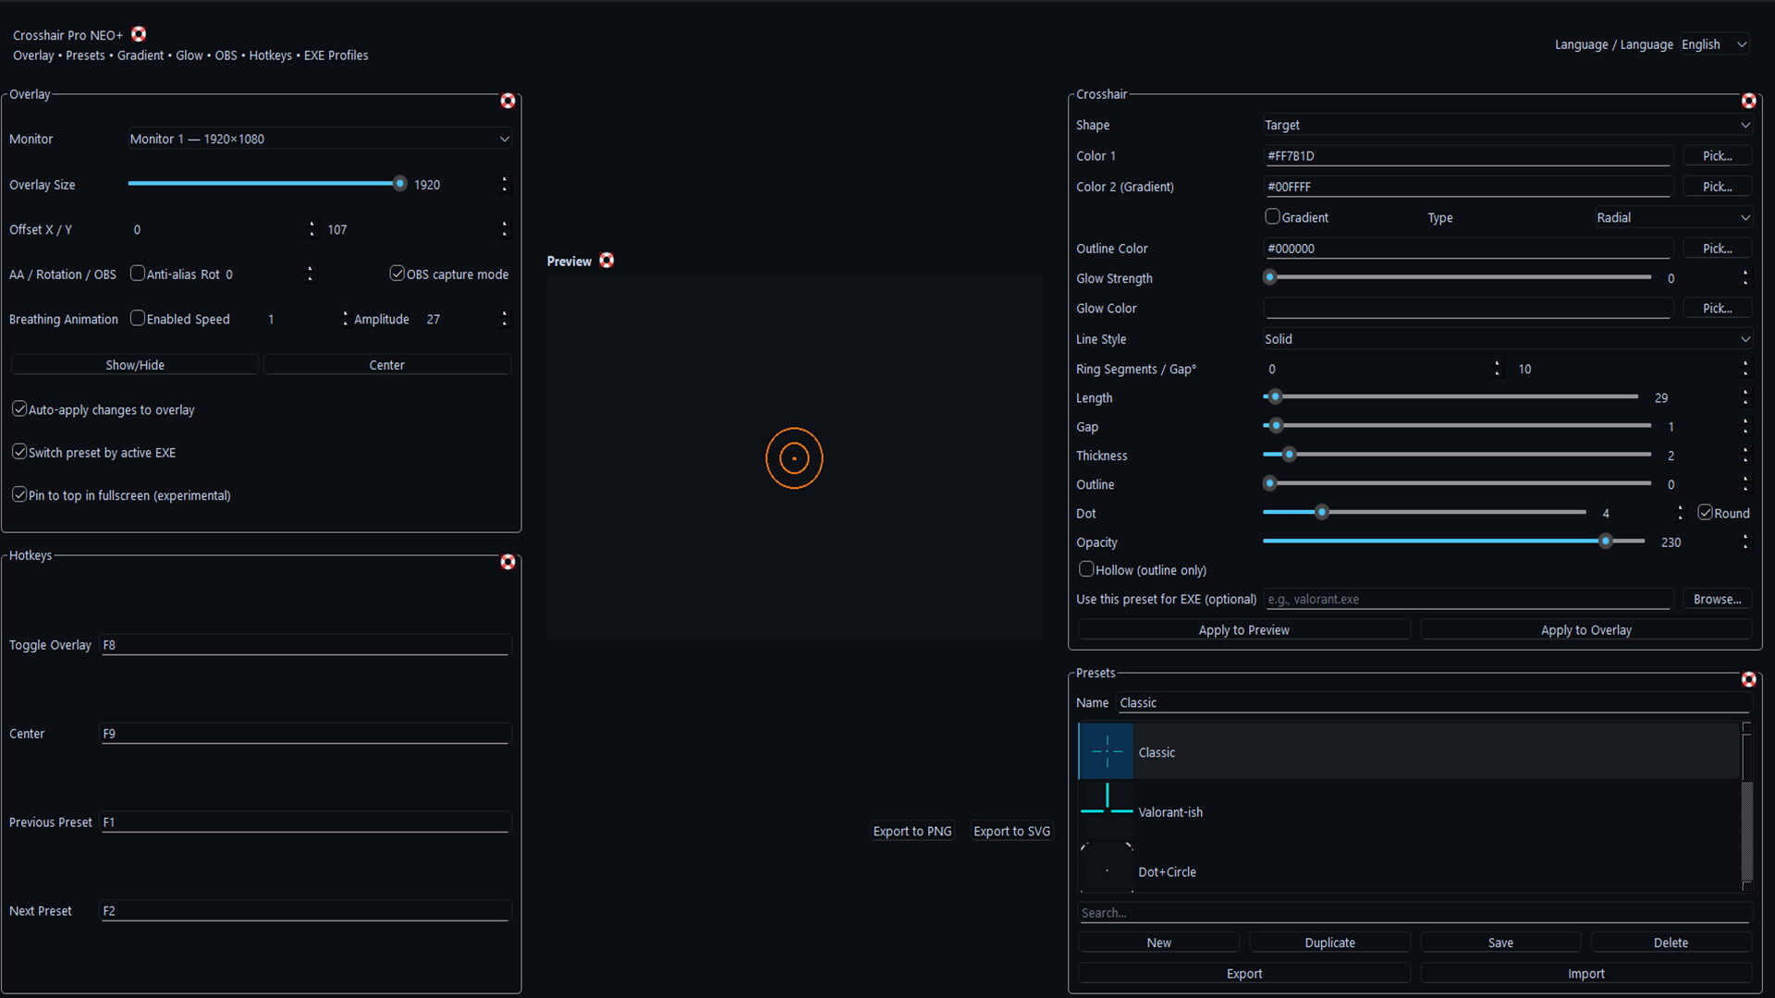Export the crosshair to PNG
The width and height of the screenshot is (1775, 998).
click(x=912, y=831)
